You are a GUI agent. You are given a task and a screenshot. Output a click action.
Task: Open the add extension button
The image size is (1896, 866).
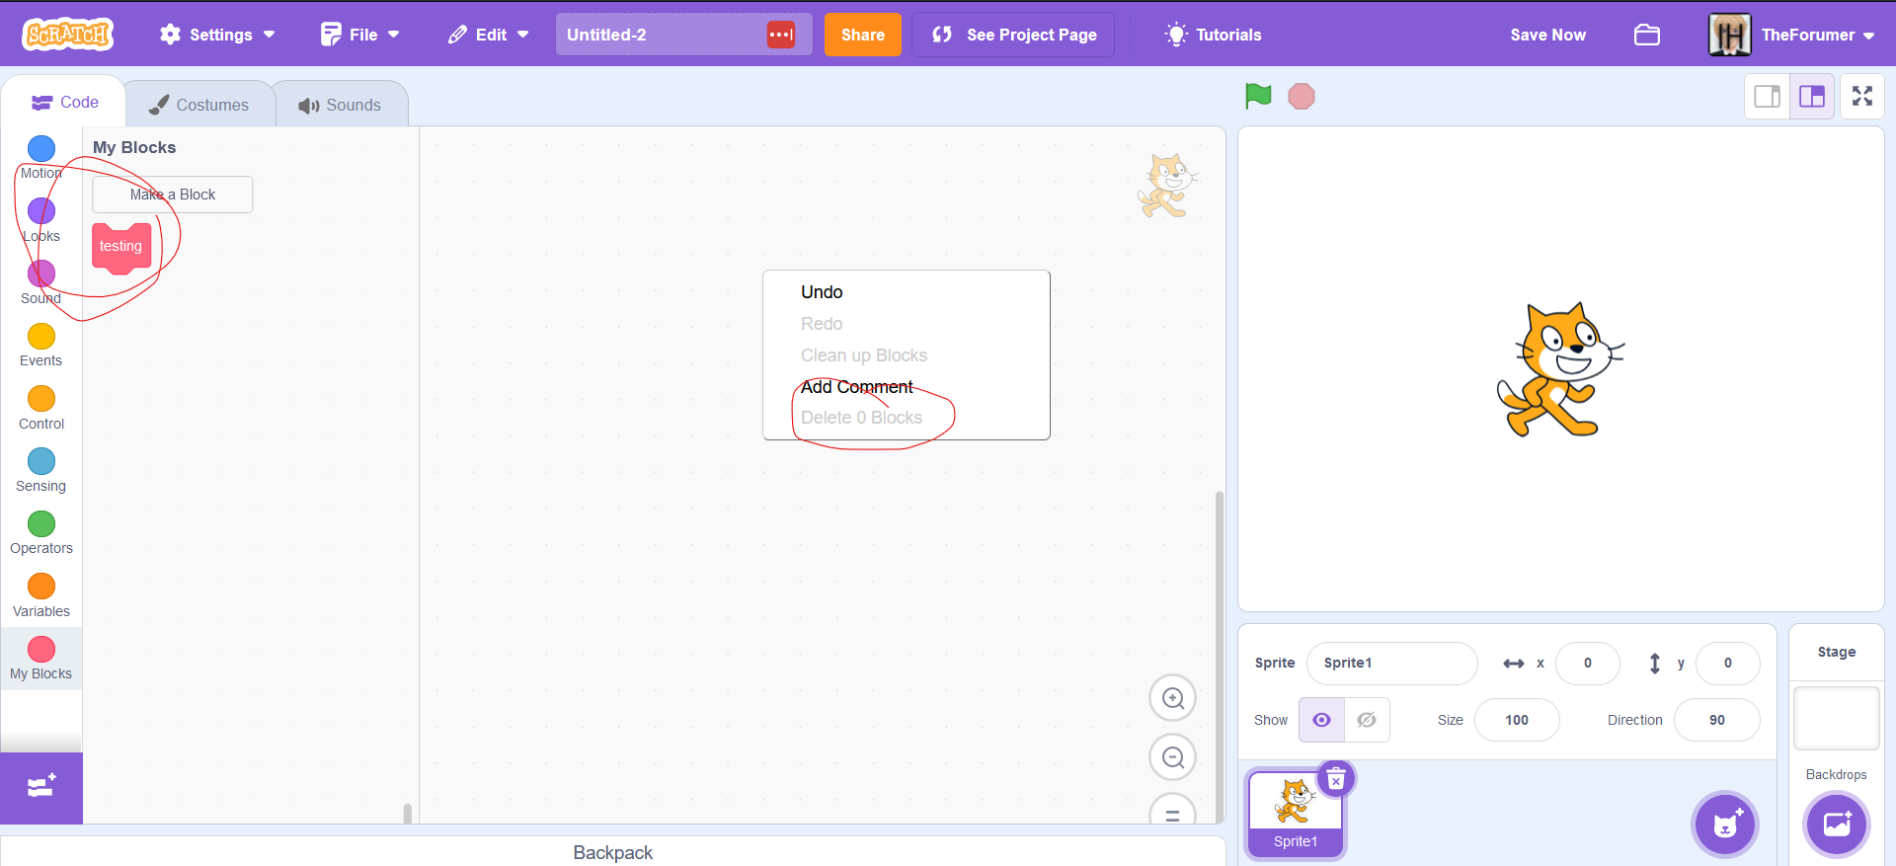pyautogui.click(x=41, y=787)
